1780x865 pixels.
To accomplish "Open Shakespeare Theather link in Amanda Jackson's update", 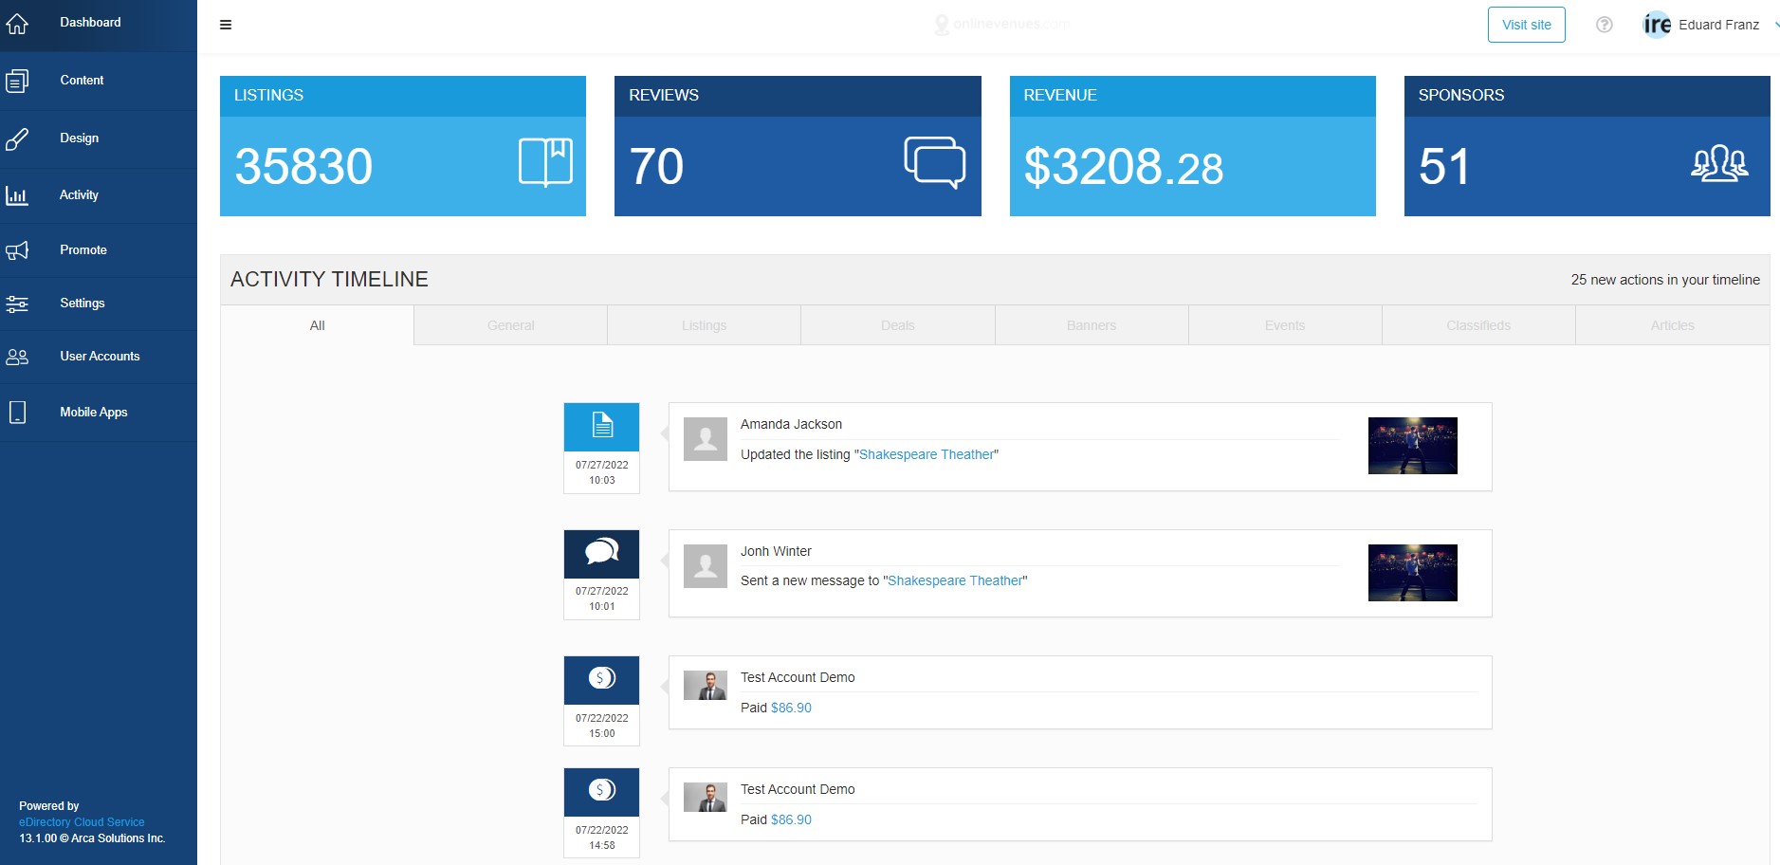I will (926, 454).
